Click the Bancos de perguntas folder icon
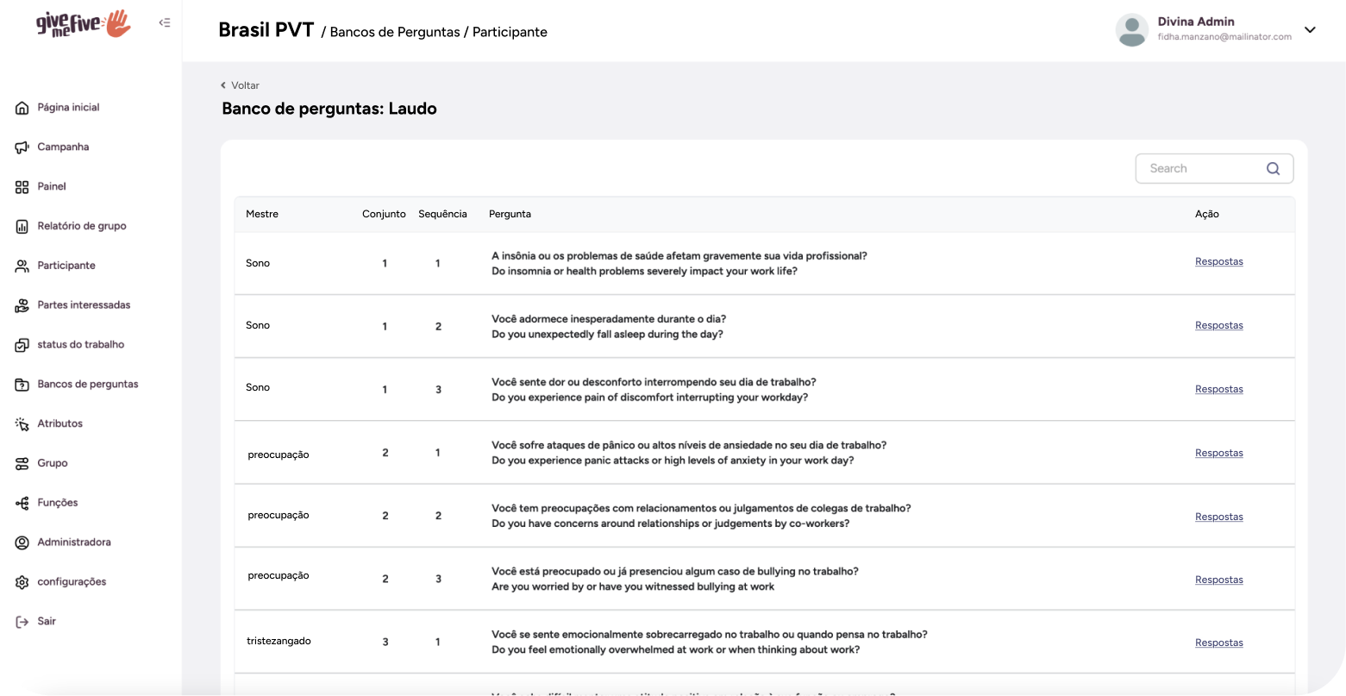This screenshot has width=1346, height=696. [22, 385]
